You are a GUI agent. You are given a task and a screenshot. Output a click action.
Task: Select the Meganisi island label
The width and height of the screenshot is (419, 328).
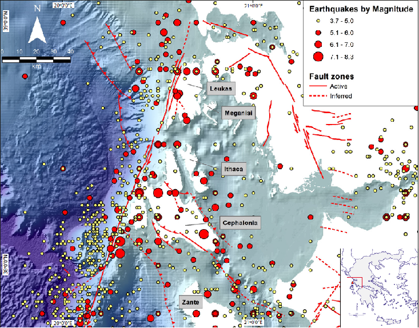click(x=238, y=113)
